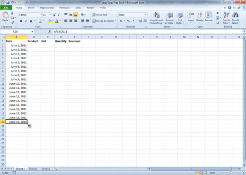This screenshot has height=175, width=246.
Task: Open the File tab
Action: pyautogui.click(x=6, y=8)
